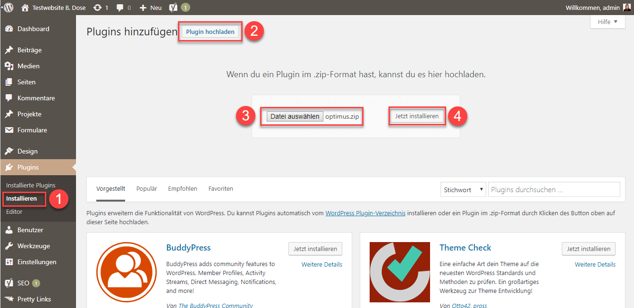
Task: Open the updates icon in admin bar
Action: pyautogui.click(x=97, y=8)
